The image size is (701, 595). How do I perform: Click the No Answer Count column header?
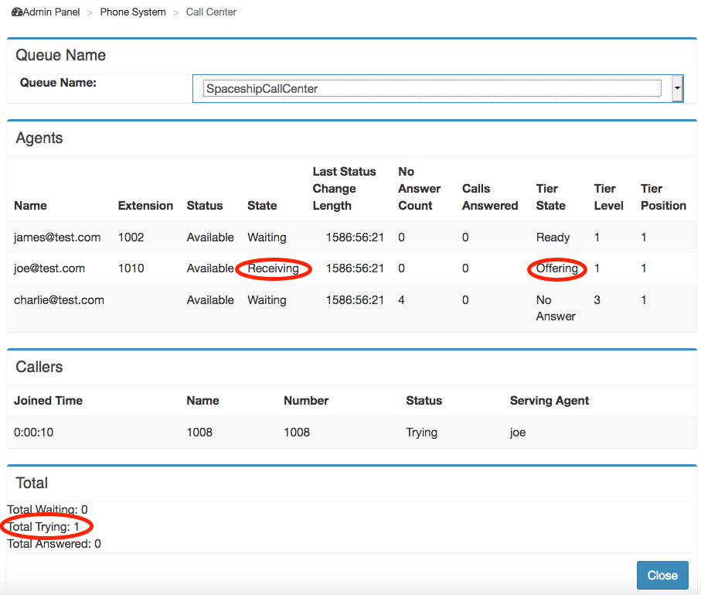point(420,189)
